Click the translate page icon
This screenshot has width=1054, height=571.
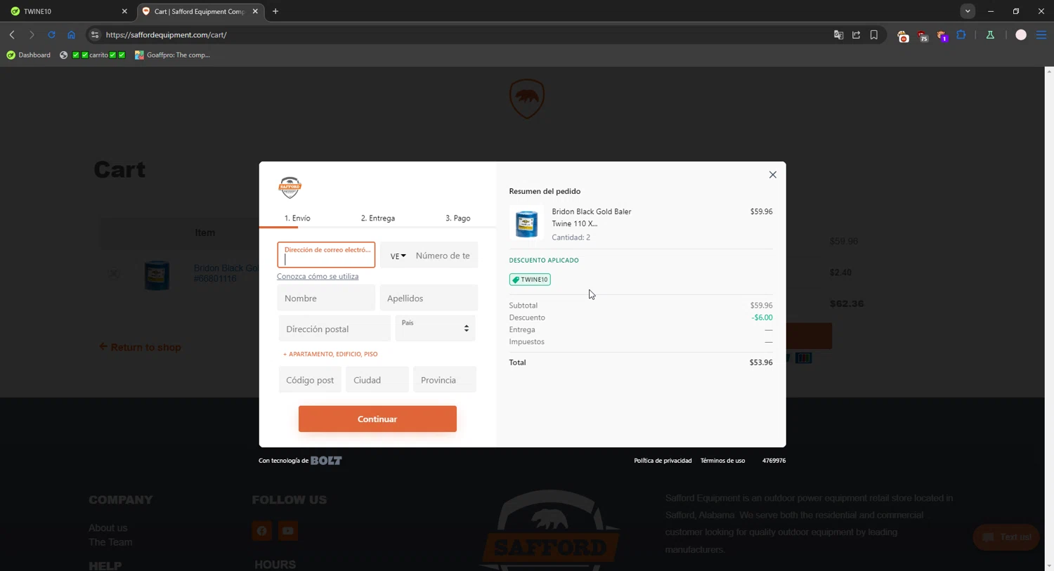pos(838,34)
